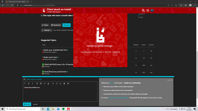Image resolution: width=198 pixels, height=111 pixels.
Task: Expand the Normal notification level dropdown
Action: tap(46, 30)
